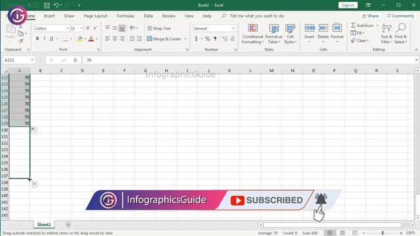Open the Number Format dropdown General

(234, 28)
